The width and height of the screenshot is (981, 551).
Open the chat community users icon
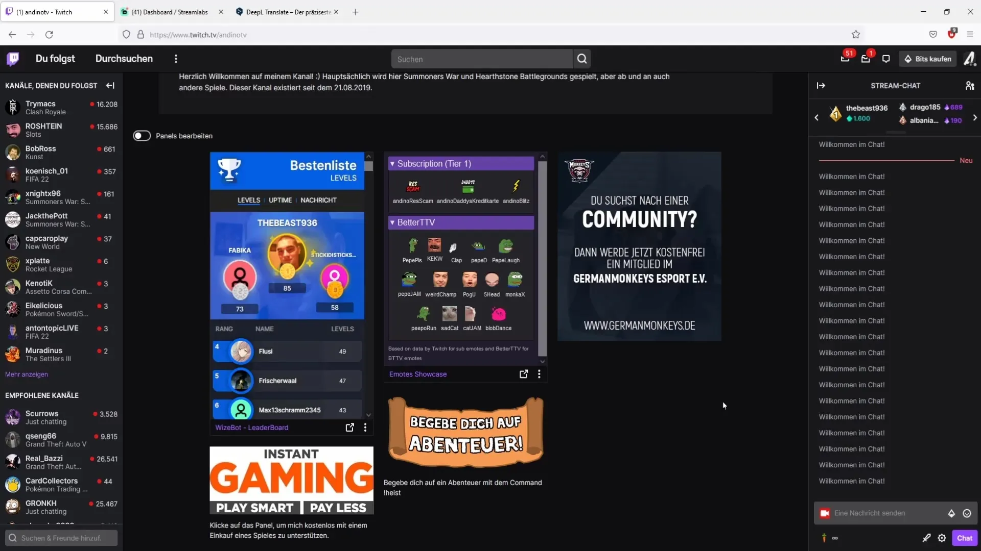tap(969, 86)
